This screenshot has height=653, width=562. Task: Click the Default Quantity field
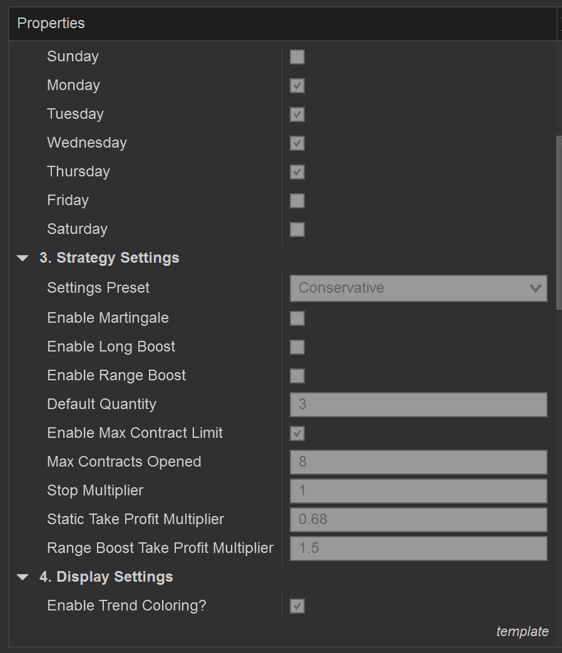pos(418,405)
